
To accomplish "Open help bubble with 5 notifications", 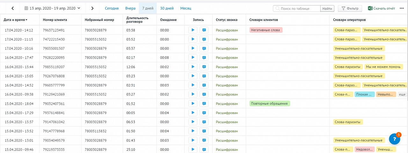I will click(x=395, y=139).
